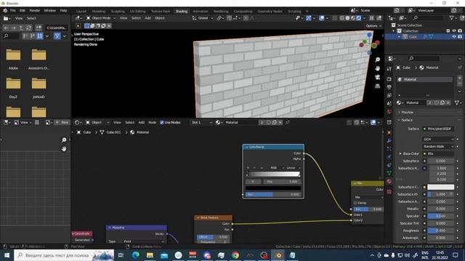The width and height of the screenshot is (465, 261).
Task: Switch to the Modeling workspace tab
Action: [99, 12]
